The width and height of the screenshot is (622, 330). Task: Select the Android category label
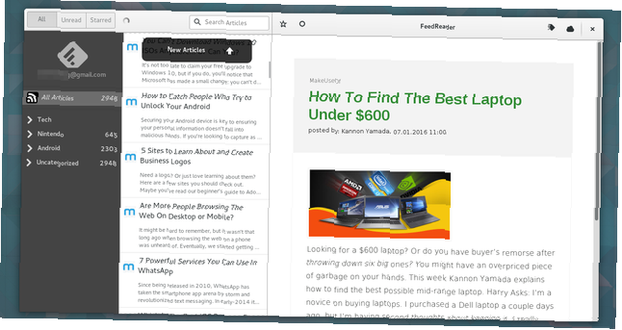[49, 148]
